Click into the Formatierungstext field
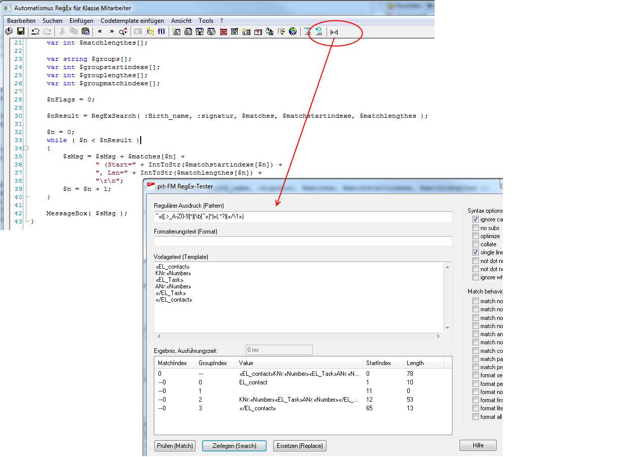 [303, 241]
